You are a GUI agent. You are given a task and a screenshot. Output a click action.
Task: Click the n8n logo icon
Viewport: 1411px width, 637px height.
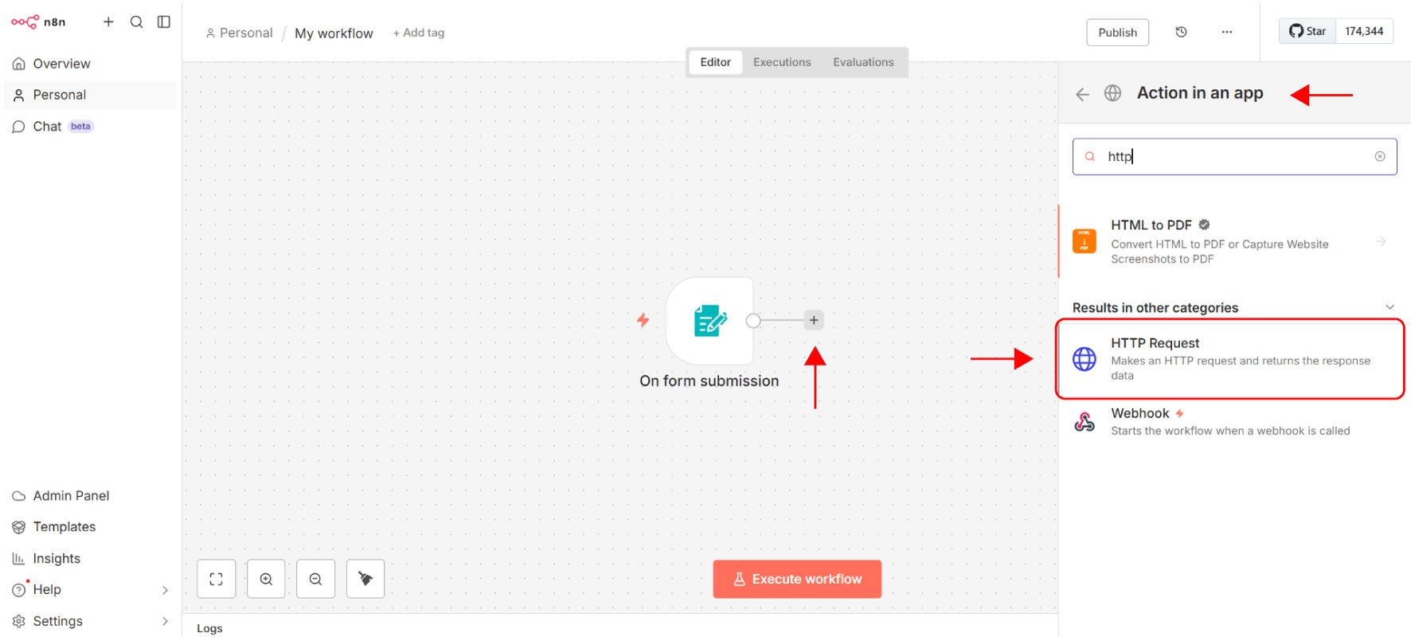pyautogui.click(x=25, y=21)
